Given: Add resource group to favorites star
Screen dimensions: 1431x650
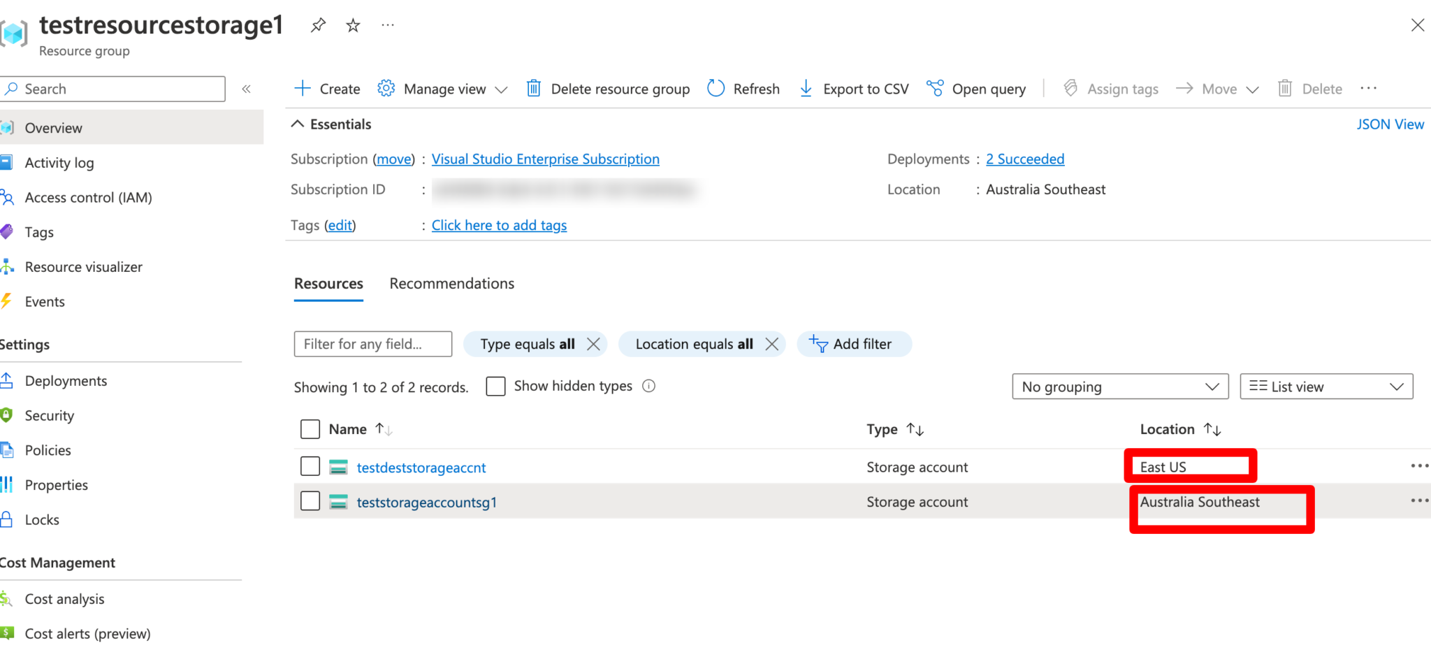Looking at the screenshot, I should coord(353,24).
